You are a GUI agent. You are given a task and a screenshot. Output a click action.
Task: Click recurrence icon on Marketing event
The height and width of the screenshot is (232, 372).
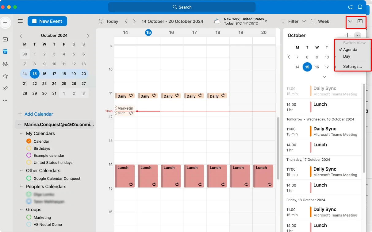pos(131,113)
